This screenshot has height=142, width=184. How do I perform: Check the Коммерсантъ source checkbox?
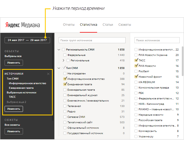pos(136,131)
